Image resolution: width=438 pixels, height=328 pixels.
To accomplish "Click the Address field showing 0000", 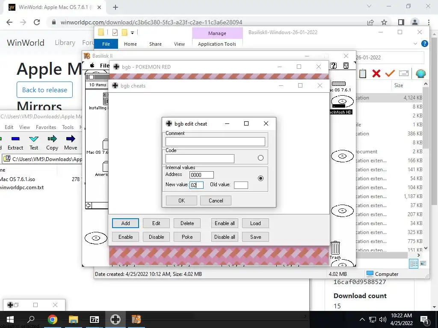I will coord(201,175).
